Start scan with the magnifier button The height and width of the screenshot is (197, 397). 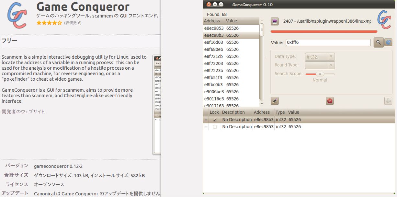378,42
